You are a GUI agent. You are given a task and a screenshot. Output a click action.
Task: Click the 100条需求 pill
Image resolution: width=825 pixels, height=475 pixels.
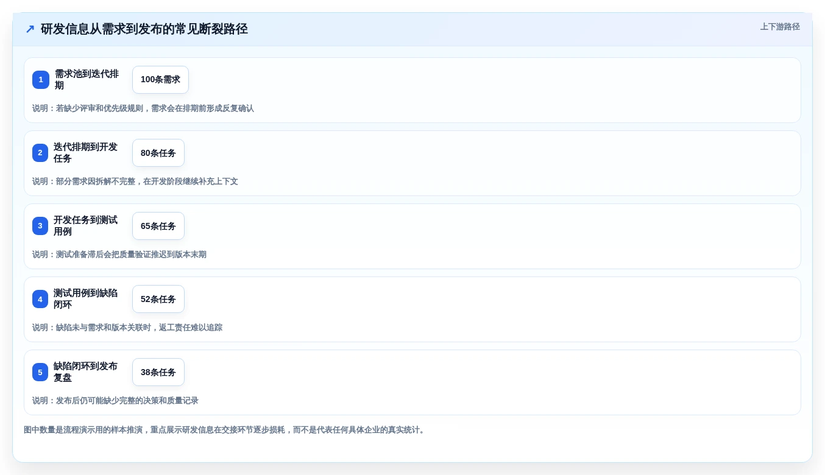pos(160,80)
